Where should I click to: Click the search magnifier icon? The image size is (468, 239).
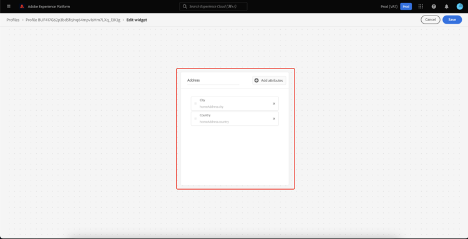coord(185,7)
